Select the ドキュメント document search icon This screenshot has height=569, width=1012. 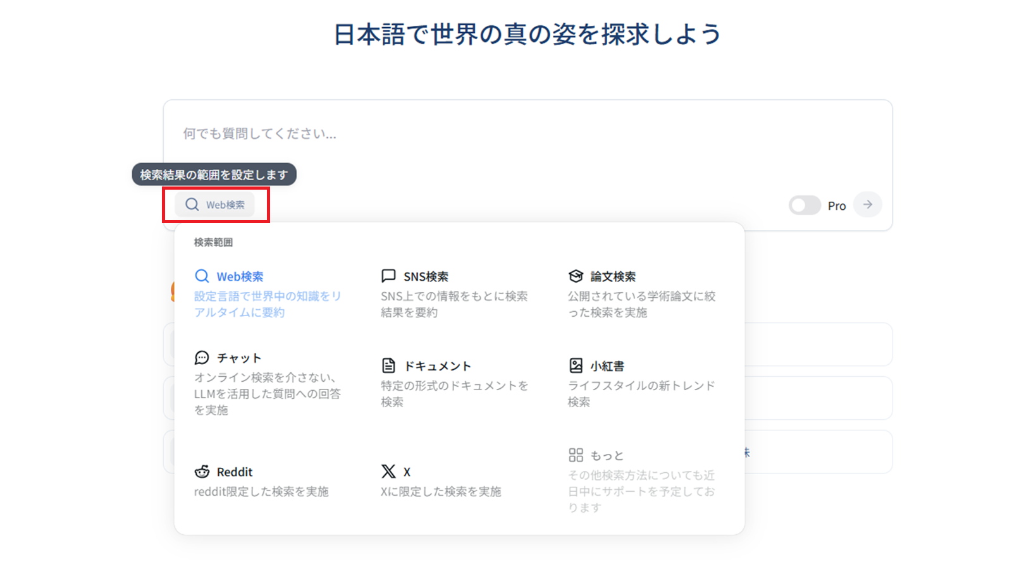[388, 365]
